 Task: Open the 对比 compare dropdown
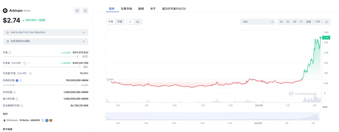coord(258,22)
